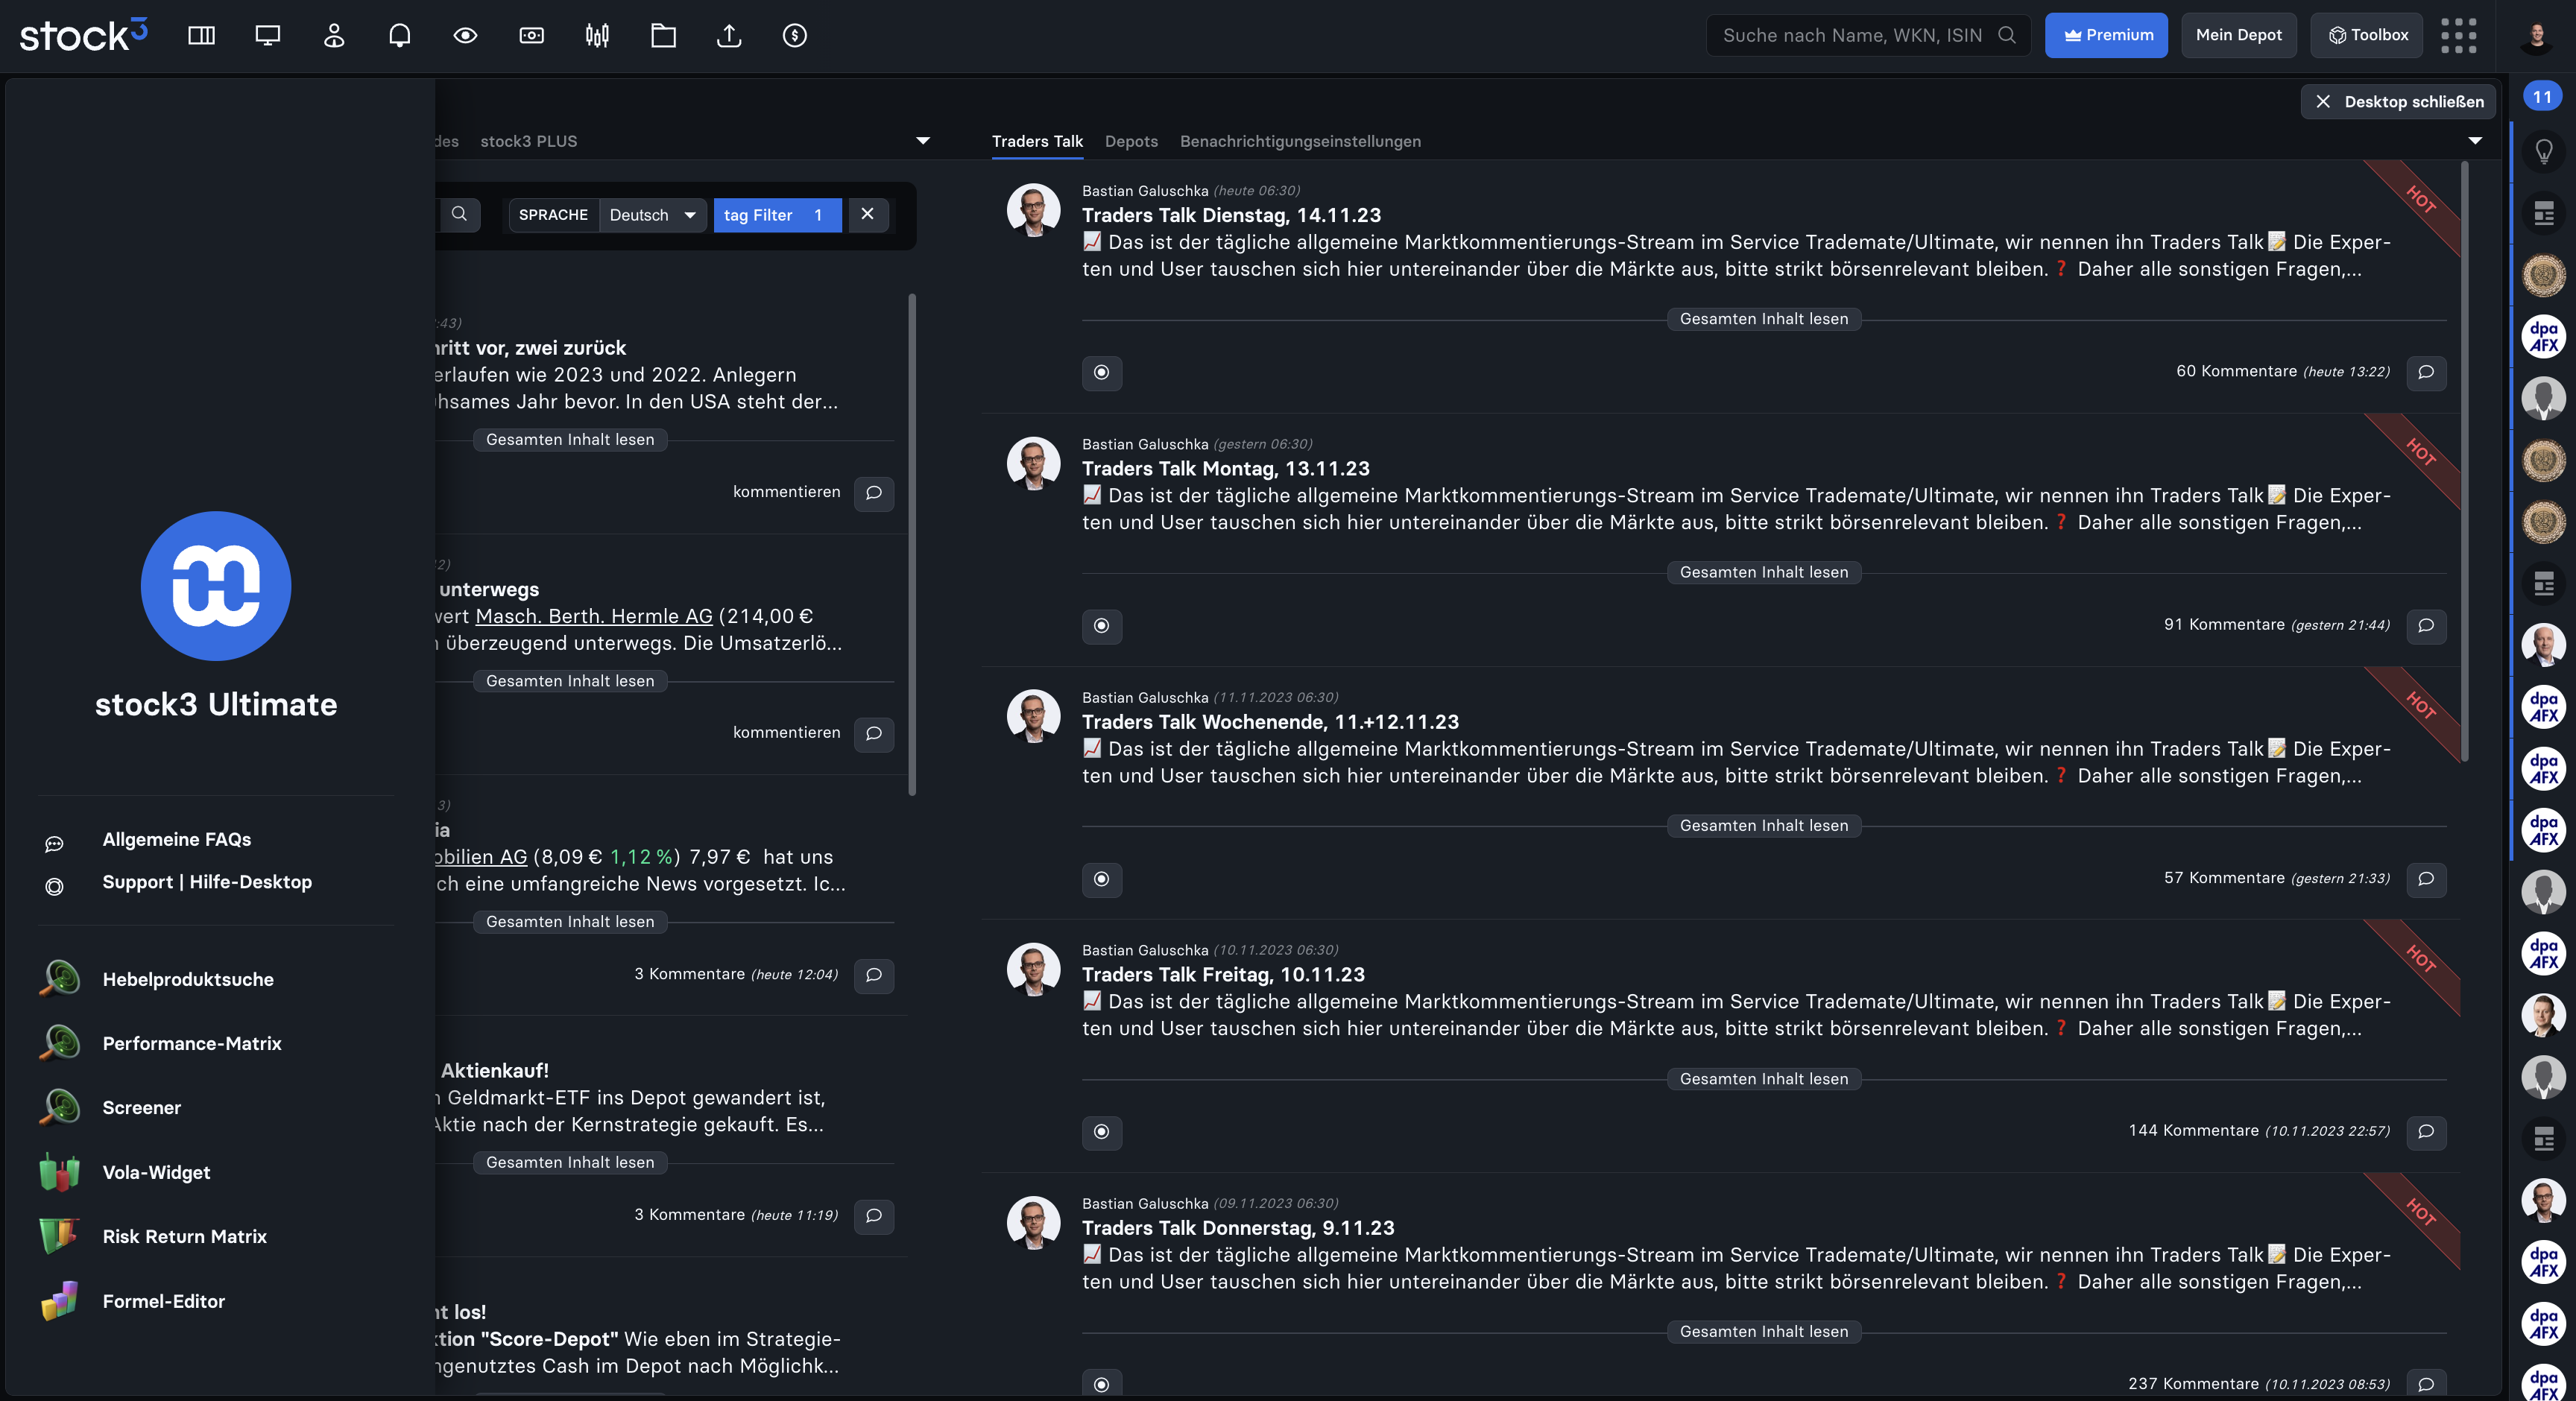The image size is (2576, 1401).
Task: Click the upload export icon in toolbar
Action: (x=729, y=36)
